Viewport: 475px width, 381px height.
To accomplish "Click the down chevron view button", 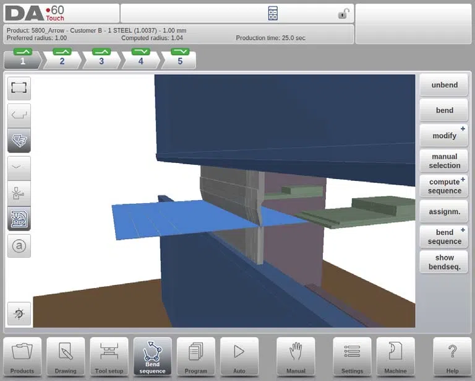I will pyautogui.click(x=19, y=168).
